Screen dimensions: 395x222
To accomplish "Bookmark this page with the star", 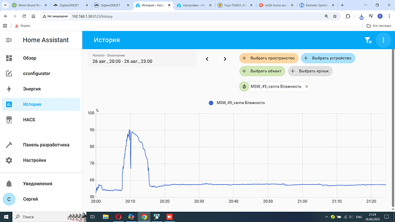I will click(335, 16).
